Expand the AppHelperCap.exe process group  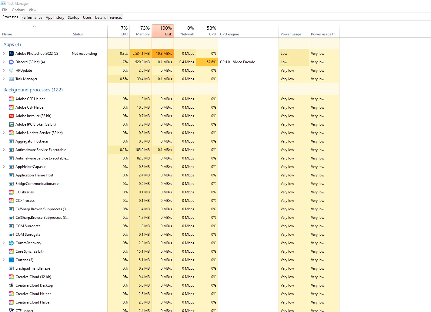click(4, 167)
